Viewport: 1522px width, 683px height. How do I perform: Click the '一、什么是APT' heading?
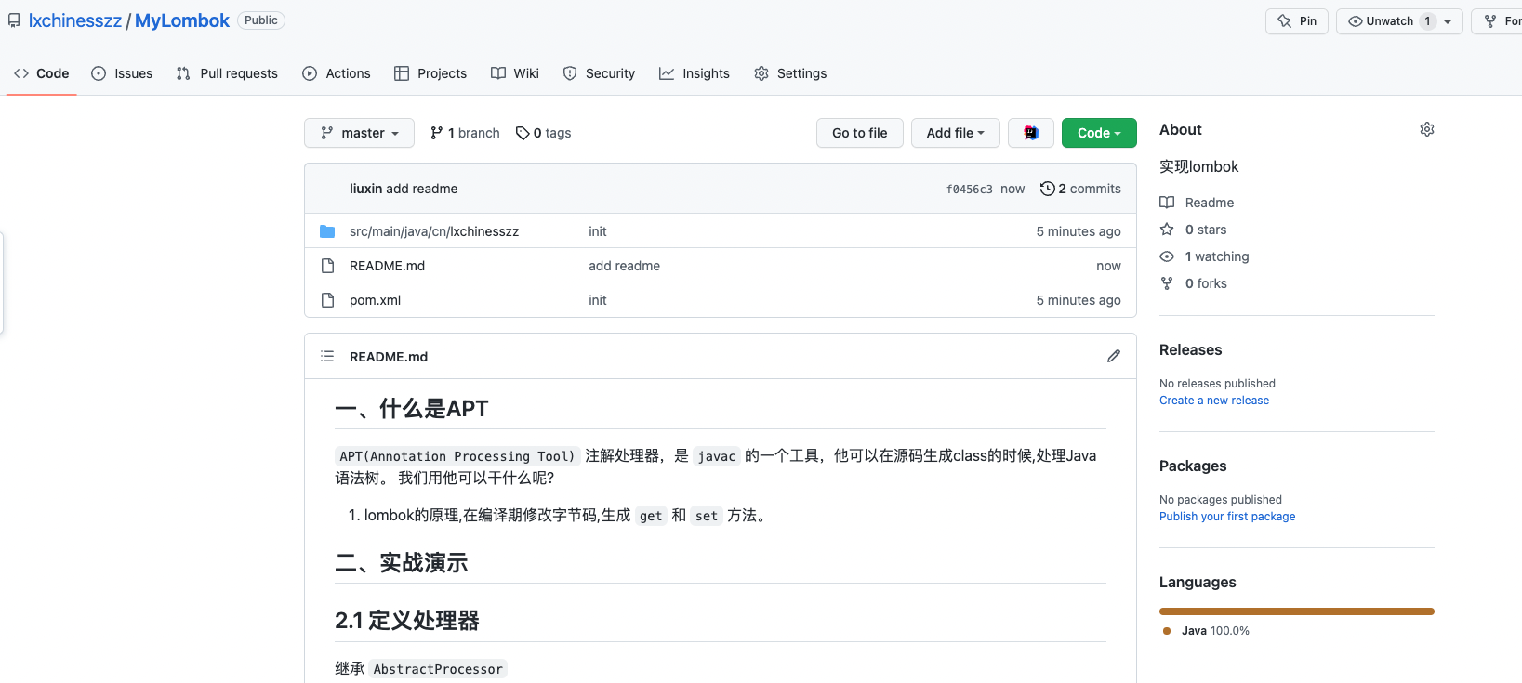(x=411, y=409)
